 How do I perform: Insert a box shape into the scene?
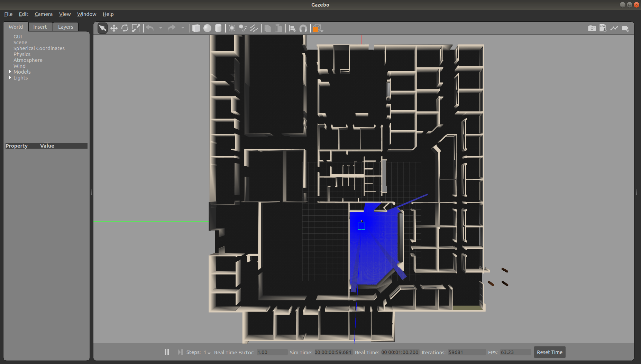click(196, 28)
